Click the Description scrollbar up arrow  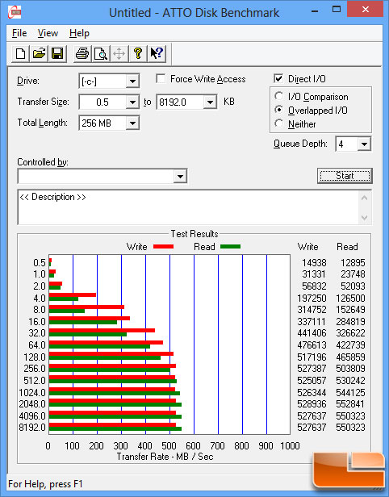click(364, 198)
